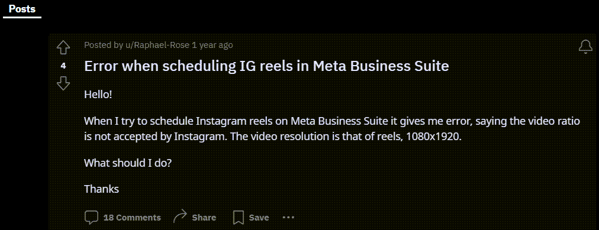Open post titled 'Error when scheduling IG reels'
Screen dimensions: 599x230
[x=266, y=66]
